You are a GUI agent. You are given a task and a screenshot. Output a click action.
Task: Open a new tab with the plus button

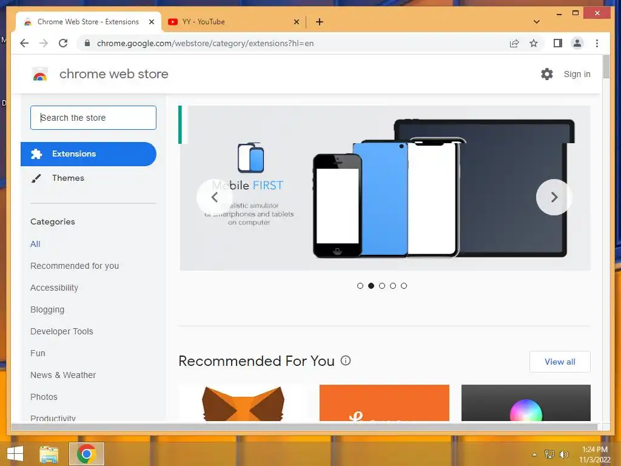pyautogui.click(x=320, y=22)
